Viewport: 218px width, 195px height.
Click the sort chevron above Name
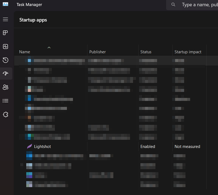pos(49,47)
